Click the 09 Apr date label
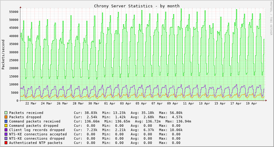The image size is (274, 147). [x=173, y=104]
